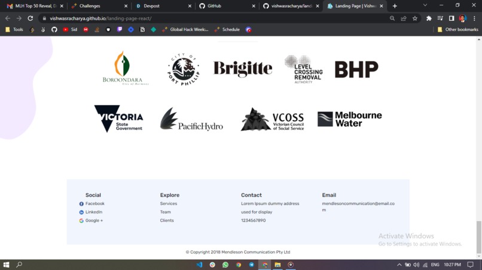Image resolution: width=482 pixels, height=270 pixels.
Task: Click the phone number 1234567890
Action: tap(254, 221)
